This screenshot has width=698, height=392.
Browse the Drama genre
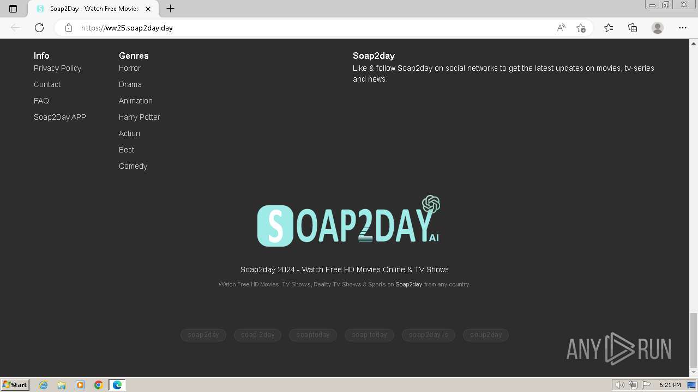click(130, 84)
